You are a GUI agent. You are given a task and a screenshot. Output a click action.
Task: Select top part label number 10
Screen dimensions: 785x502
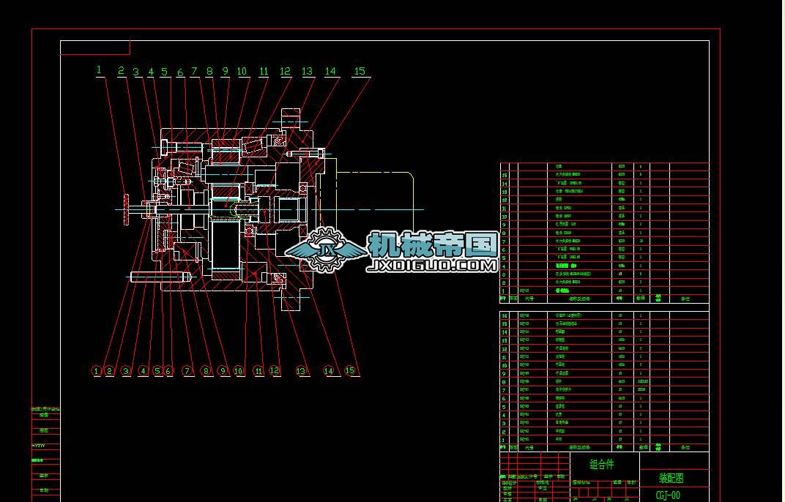pyautogui.click(x=242, y=72)
